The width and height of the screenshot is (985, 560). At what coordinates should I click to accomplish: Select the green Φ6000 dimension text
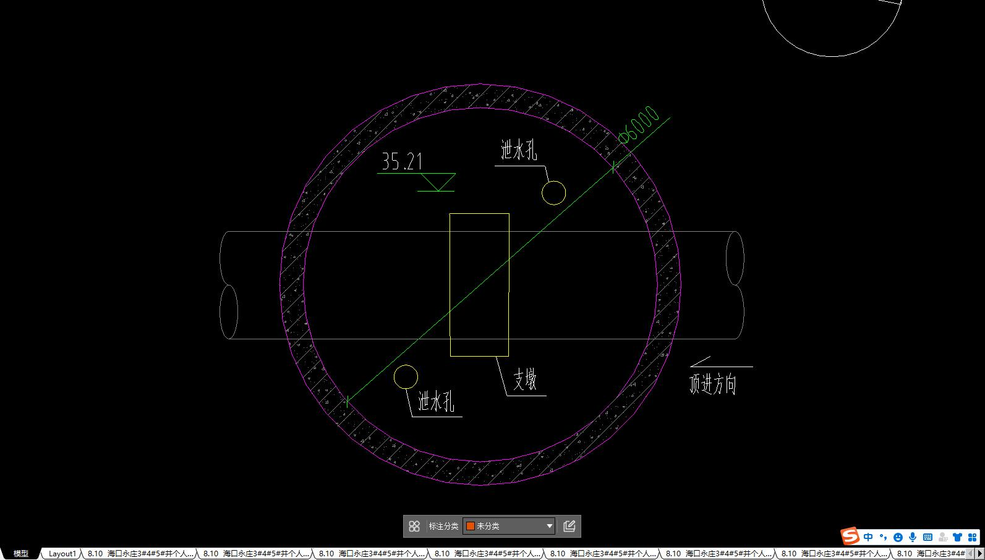(x=639, y=125)
